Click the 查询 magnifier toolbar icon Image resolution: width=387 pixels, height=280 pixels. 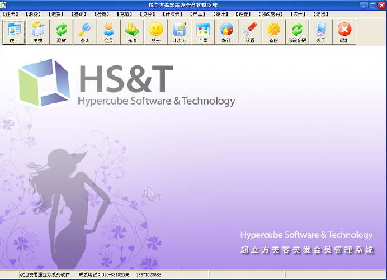pos(85,32)
